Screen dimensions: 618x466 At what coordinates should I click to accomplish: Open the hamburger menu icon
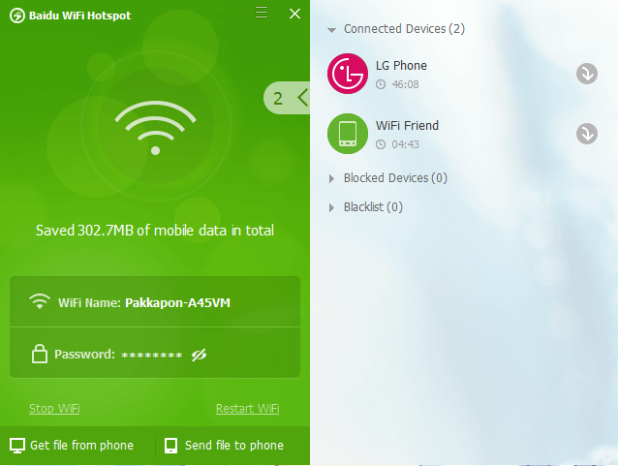pos(262,13)
